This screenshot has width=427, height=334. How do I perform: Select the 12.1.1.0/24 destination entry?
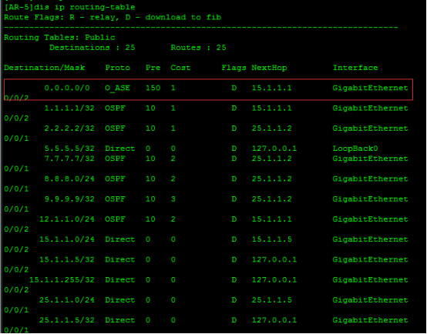(67, 219)
